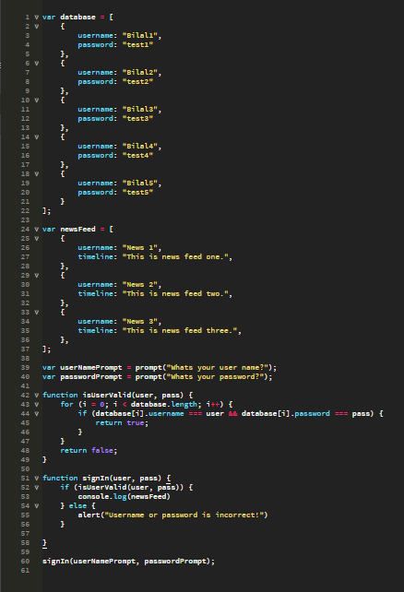Click the "test4" password string
Screen dimensions: 404x592
pyautogui.click(x=137, y=156)
